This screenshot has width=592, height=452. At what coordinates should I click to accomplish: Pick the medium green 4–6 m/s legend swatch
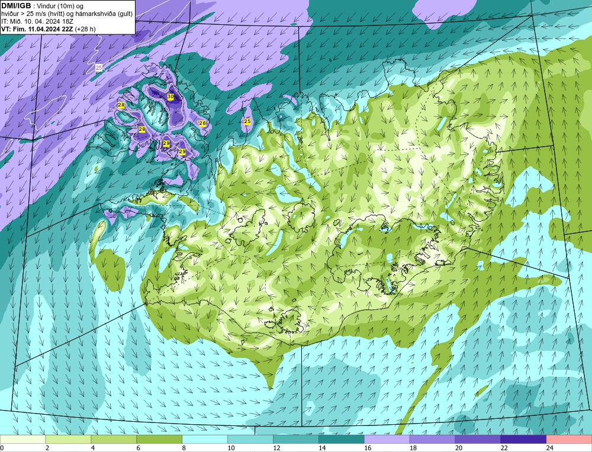(114, 440)
